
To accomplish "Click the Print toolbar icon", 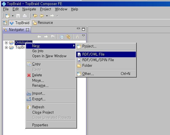I will (25, 16).
